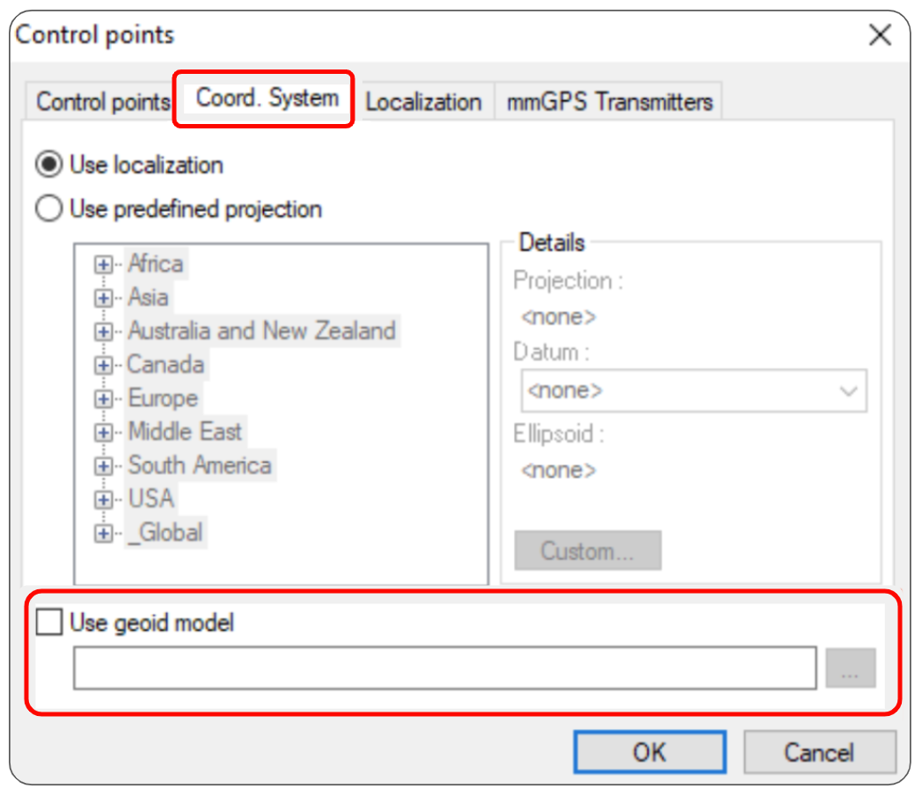The image size is (922, 796).
Task: Expand the Africa tree node
Action: (104, 265)
